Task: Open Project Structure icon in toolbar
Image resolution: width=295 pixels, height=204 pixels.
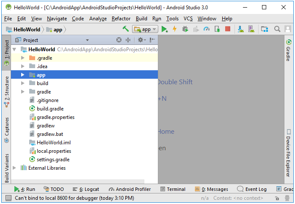Action: pos(265,29)
